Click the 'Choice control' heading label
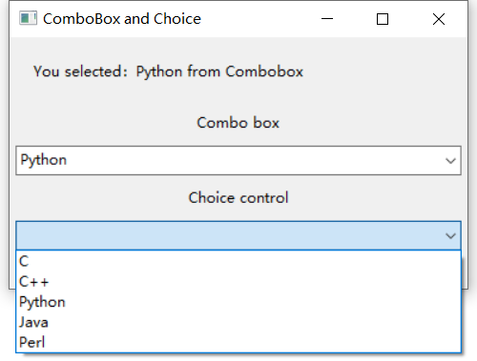477x361 pixels. click(x=238, y=198)
